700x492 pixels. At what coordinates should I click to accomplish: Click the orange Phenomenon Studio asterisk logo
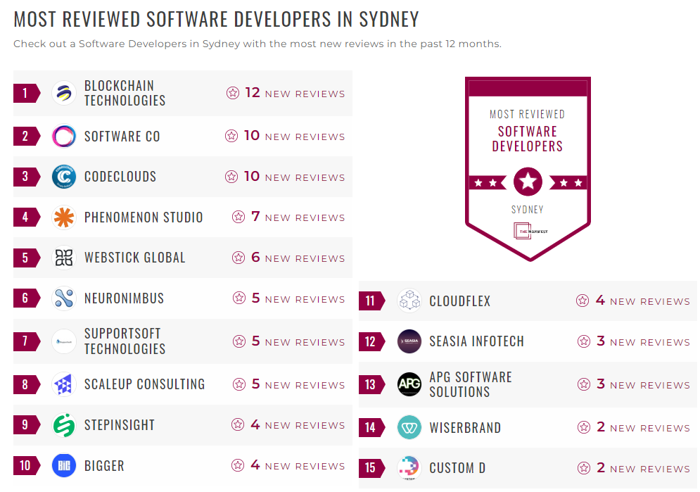(x=63, y=217)
